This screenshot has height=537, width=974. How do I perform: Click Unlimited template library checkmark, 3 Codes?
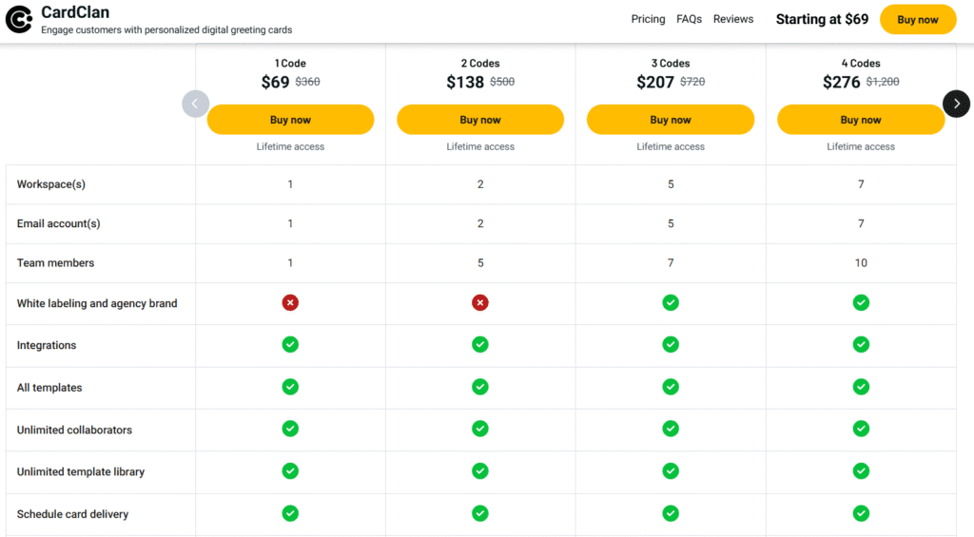[671, 471]
